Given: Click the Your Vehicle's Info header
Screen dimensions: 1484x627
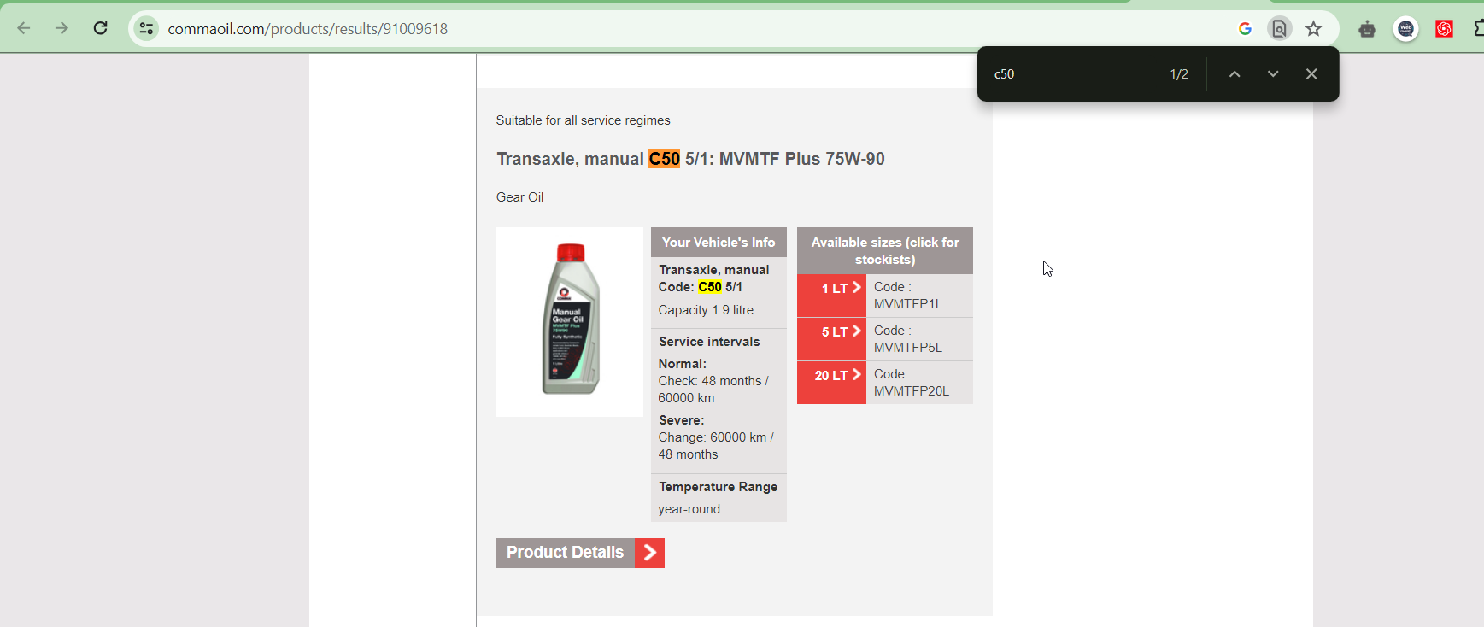Looking at the screenshot, I should coord(719,243).
